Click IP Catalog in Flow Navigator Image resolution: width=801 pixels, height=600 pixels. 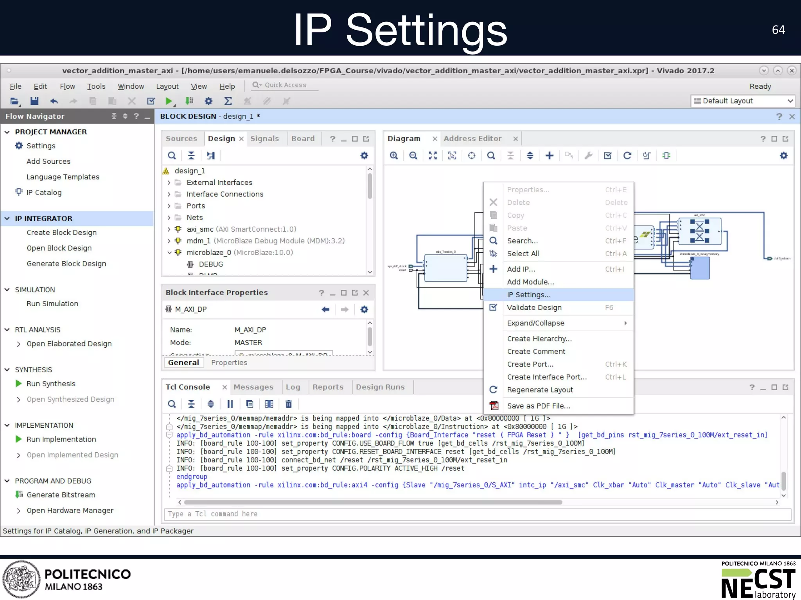[x=44, y=192]
